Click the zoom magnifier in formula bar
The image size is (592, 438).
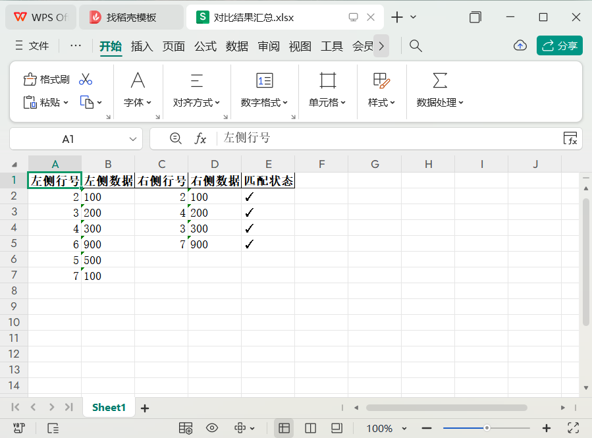point(176,138)
